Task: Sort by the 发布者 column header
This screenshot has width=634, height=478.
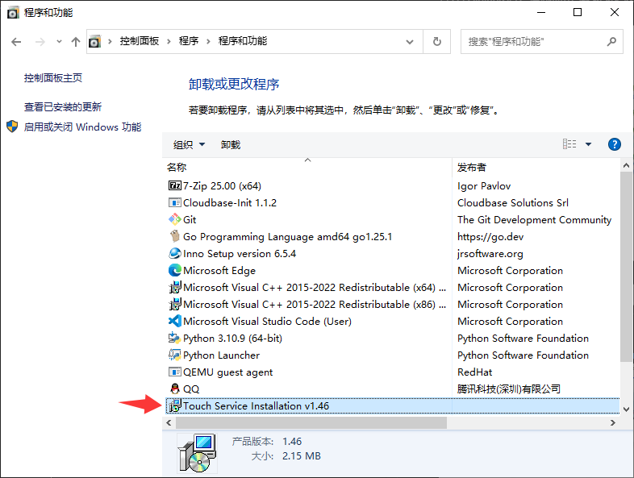Action: tap(472, 168)
